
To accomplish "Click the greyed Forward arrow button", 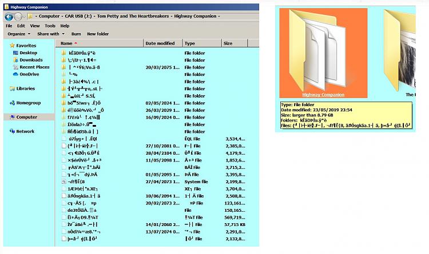I will tap(18, 17).
